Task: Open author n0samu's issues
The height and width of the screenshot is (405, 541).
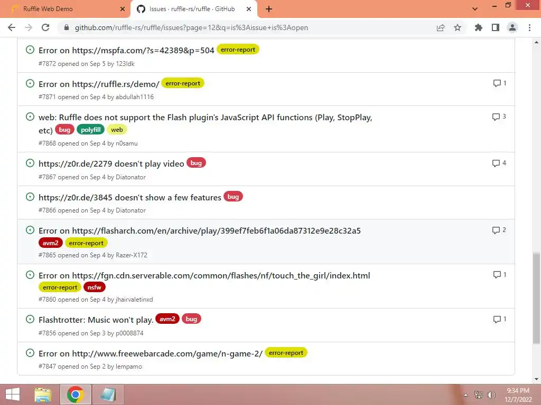Action: [x=127, y=143]
